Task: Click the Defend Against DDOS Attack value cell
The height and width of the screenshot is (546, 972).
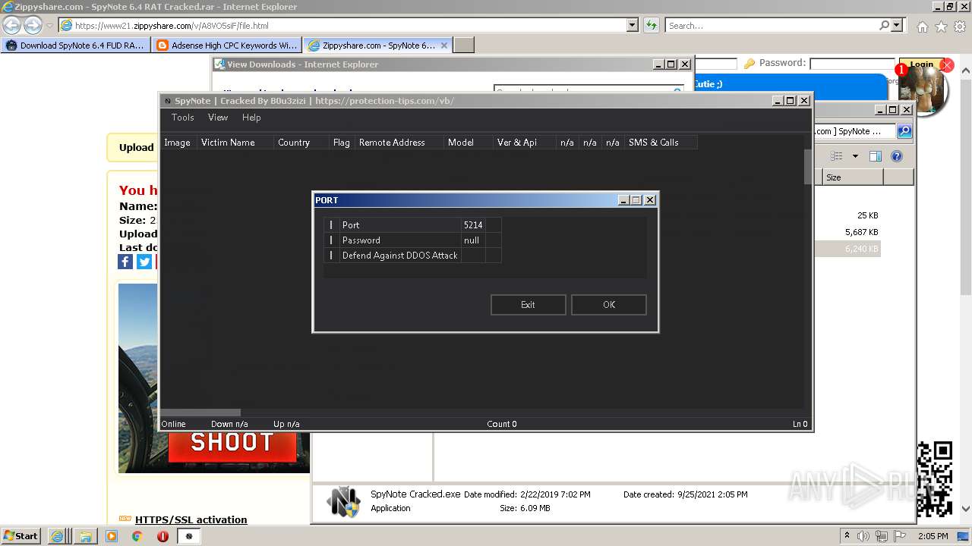Action: pos(474,256)
